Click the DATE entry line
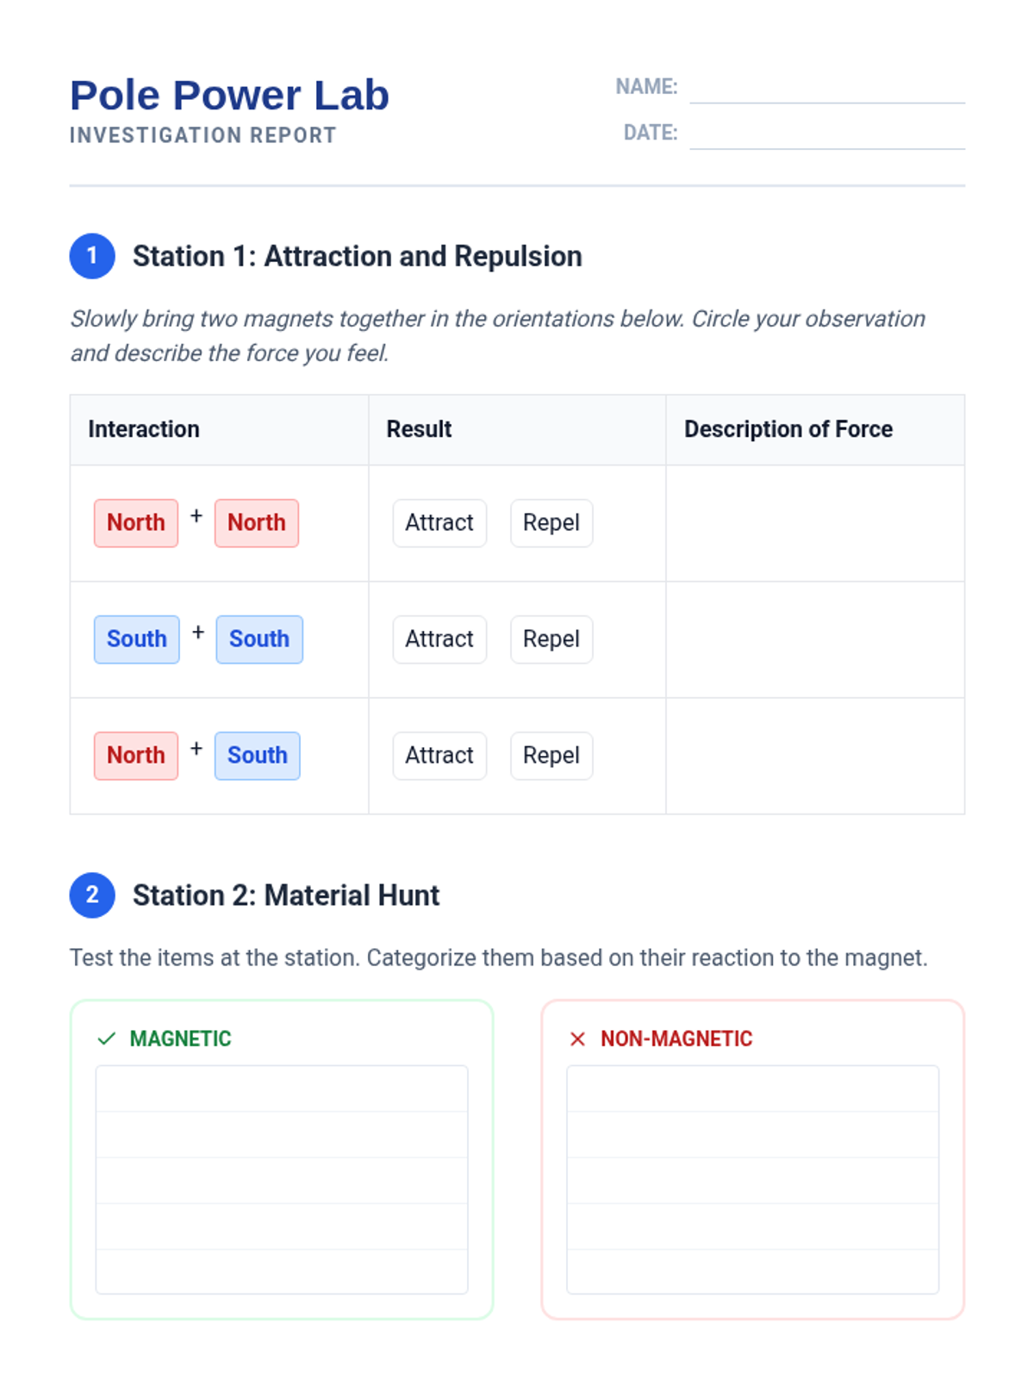Viewport: 1034px width, 1379px height. pos(826,135)
